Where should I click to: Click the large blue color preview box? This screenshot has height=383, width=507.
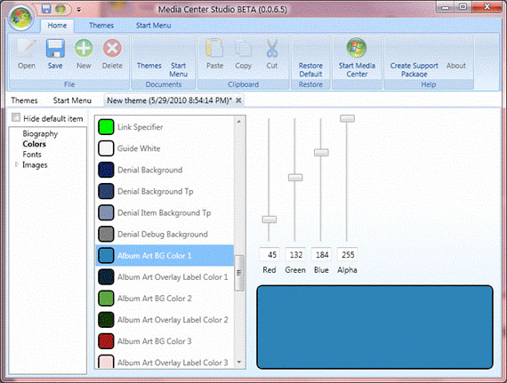point(374,327)
